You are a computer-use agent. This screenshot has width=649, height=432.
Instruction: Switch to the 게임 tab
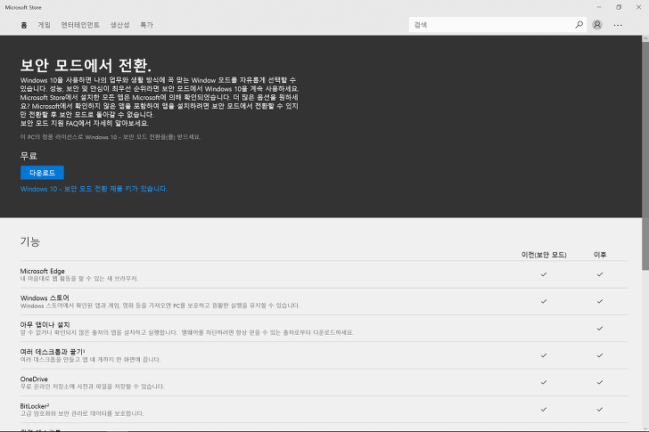45,25
